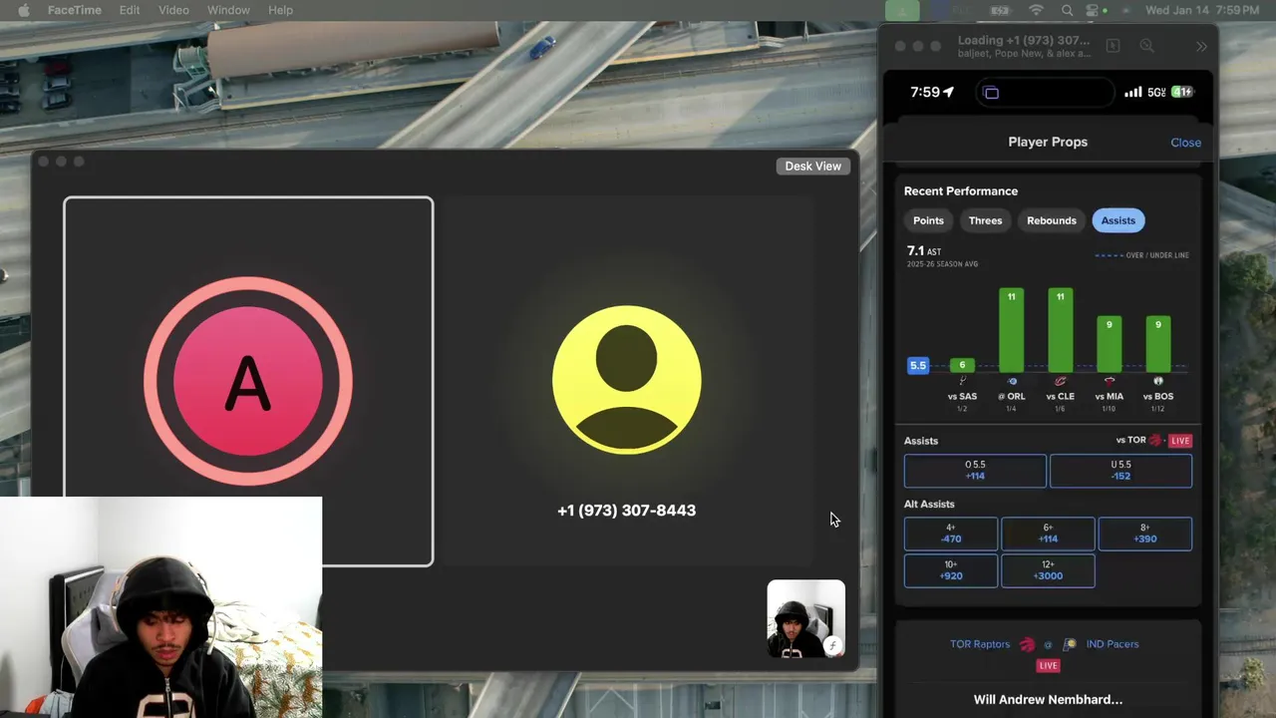Open the Help menu
1276x718 pixels.
point(280,10)
